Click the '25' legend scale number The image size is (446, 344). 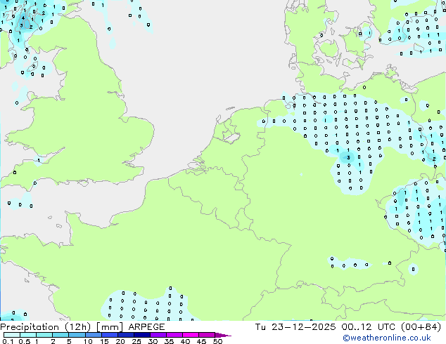(x=136, y=341)
